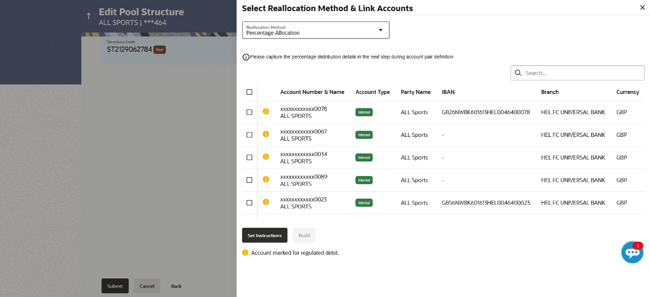The image size is (650, 297).
Task: Open the Reallocation Method dropdown
Action: click(x=315, y=30)
